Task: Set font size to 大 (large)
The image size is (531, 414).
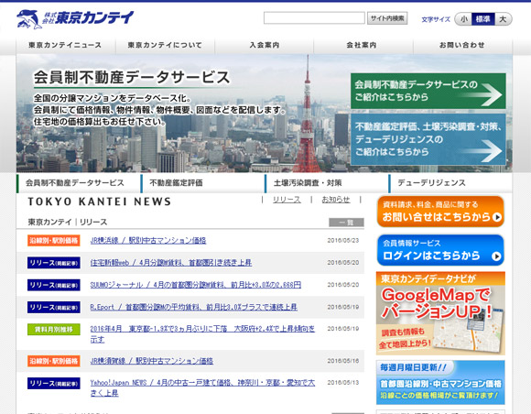Action: click(504, 19)
